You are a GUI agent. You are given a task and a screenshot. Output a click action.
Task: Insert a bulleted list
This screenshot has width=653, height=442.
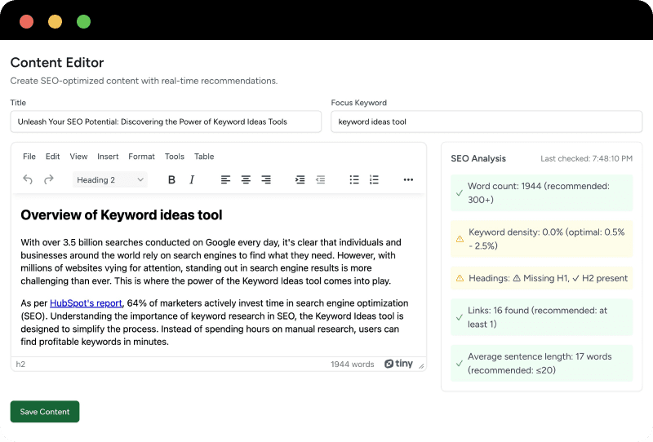[x=354, y=179]
